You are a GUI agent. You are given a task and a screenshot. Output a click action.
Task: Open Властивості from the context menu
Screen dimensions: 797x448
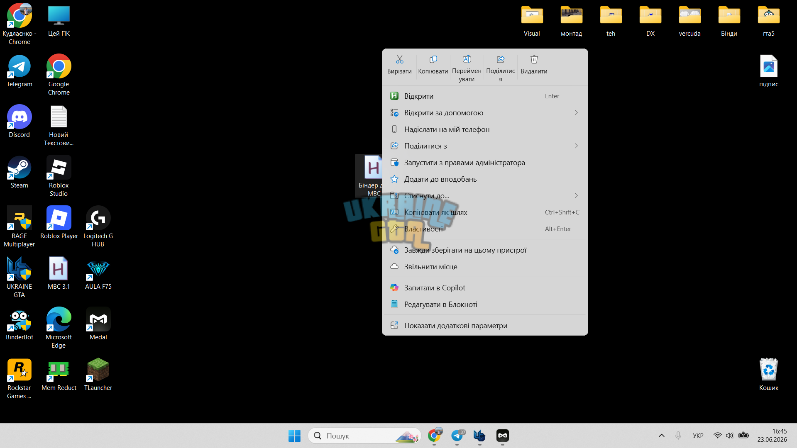[485, 229]
